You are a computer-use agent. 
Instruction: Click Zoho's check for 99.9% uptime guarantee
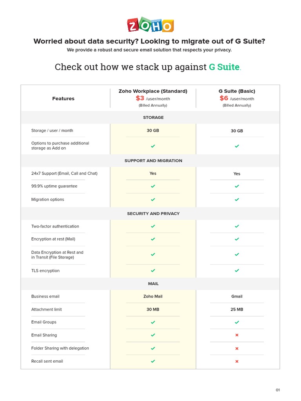click(x=153, y=186)
